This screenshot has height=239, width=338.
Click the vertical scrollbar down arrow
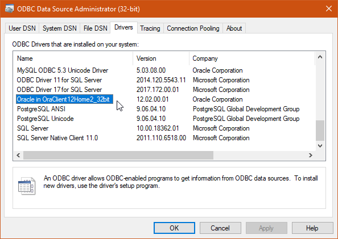320,146
